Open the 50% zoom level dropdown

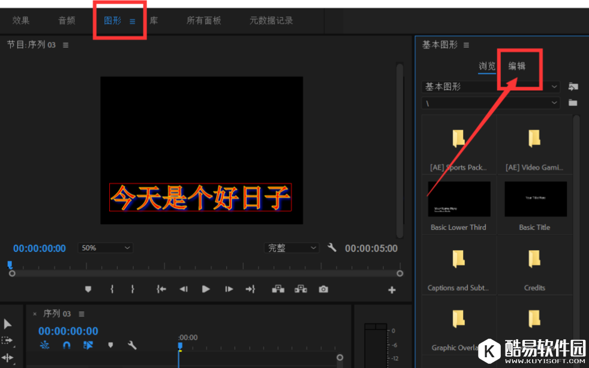click(105, 248)
